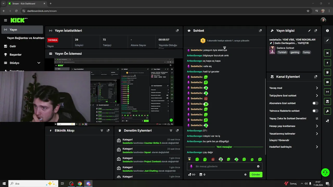The image size is (333, 187).
Task: Open chat settings gear next to Gönder
Action: pyautogui.click(x=245, y=175)
